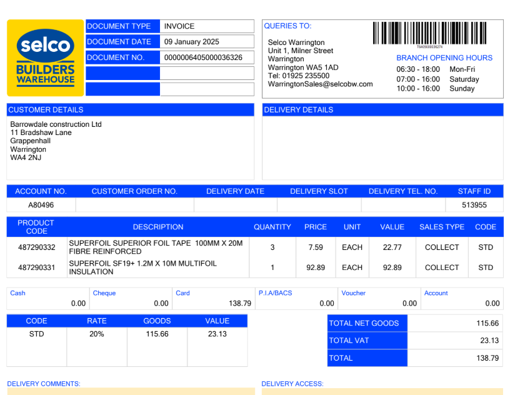
Task: Click DELIVERY ACCESS heading
Action: (x=292, y=384)
